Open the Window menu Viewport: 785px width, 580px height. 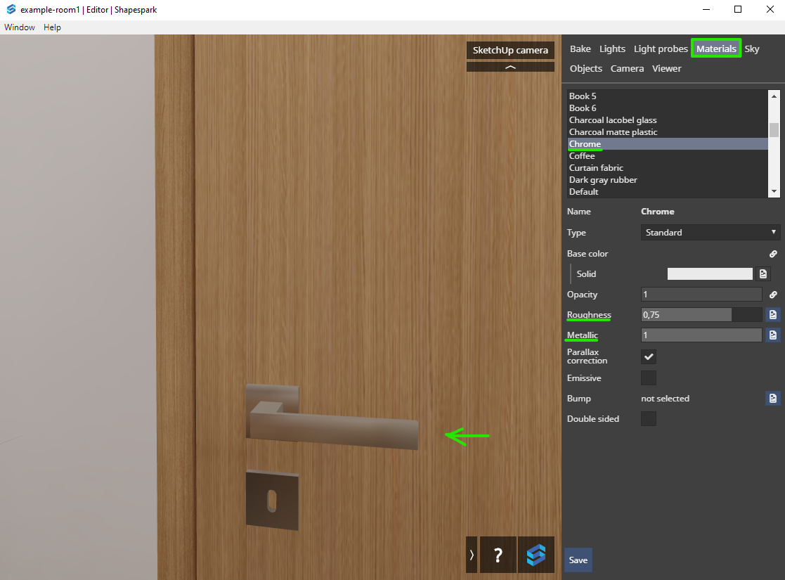[20, 27]
